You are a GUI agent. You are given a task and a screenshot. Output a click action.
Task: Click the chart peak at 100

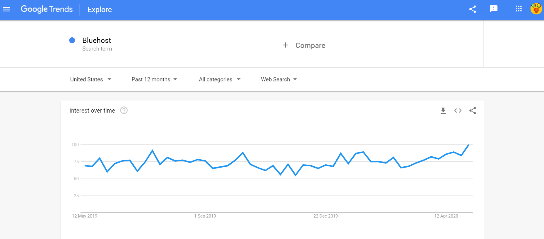pyautogui.click(x=469, y=145)
